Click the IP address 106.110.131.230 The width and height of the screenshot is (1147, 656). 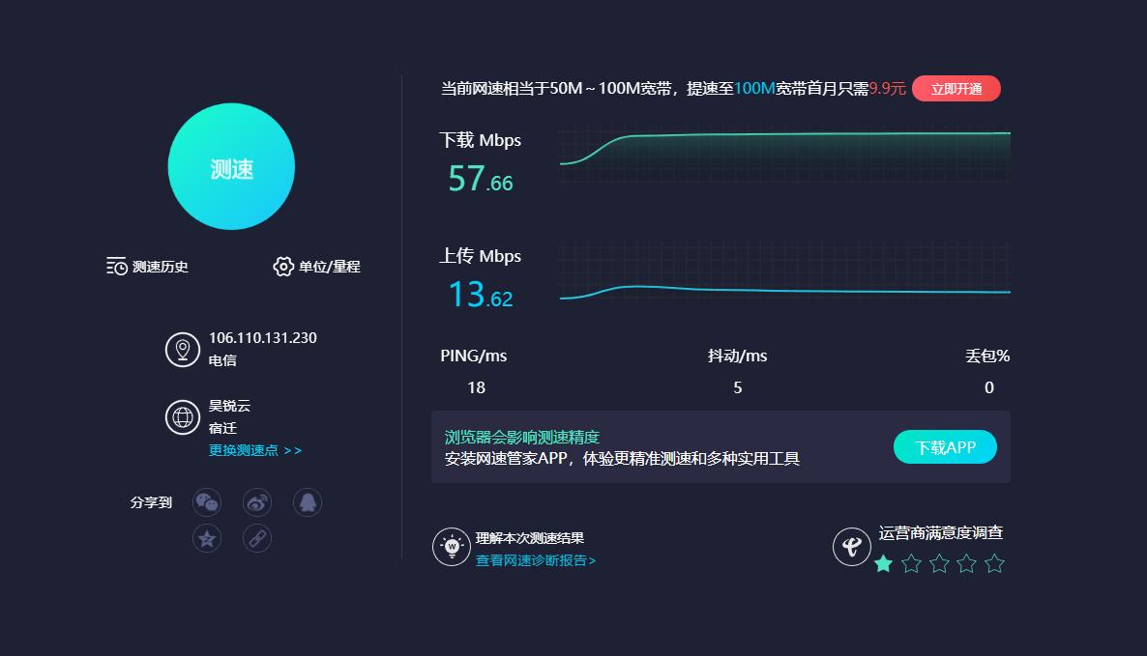click(x=263, y=338)
